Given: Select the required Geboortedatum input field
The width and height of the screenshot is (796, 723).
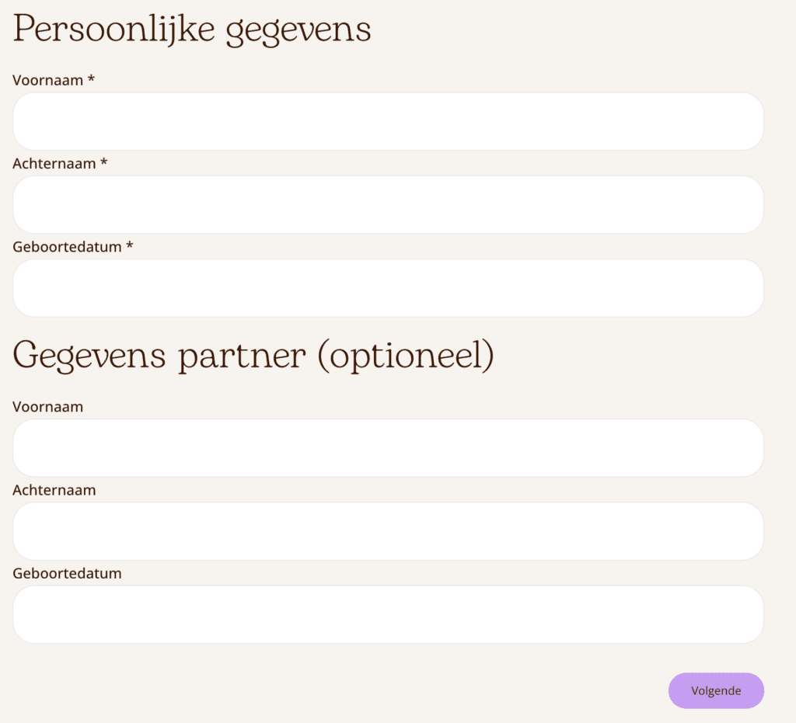Looking at the screenshot, I should pyautogui.click(x=388, y=287).
